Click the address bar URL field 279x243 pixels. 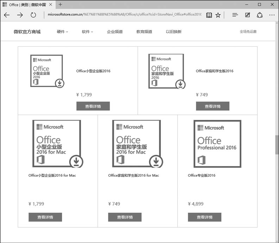[x=125, y=14]
